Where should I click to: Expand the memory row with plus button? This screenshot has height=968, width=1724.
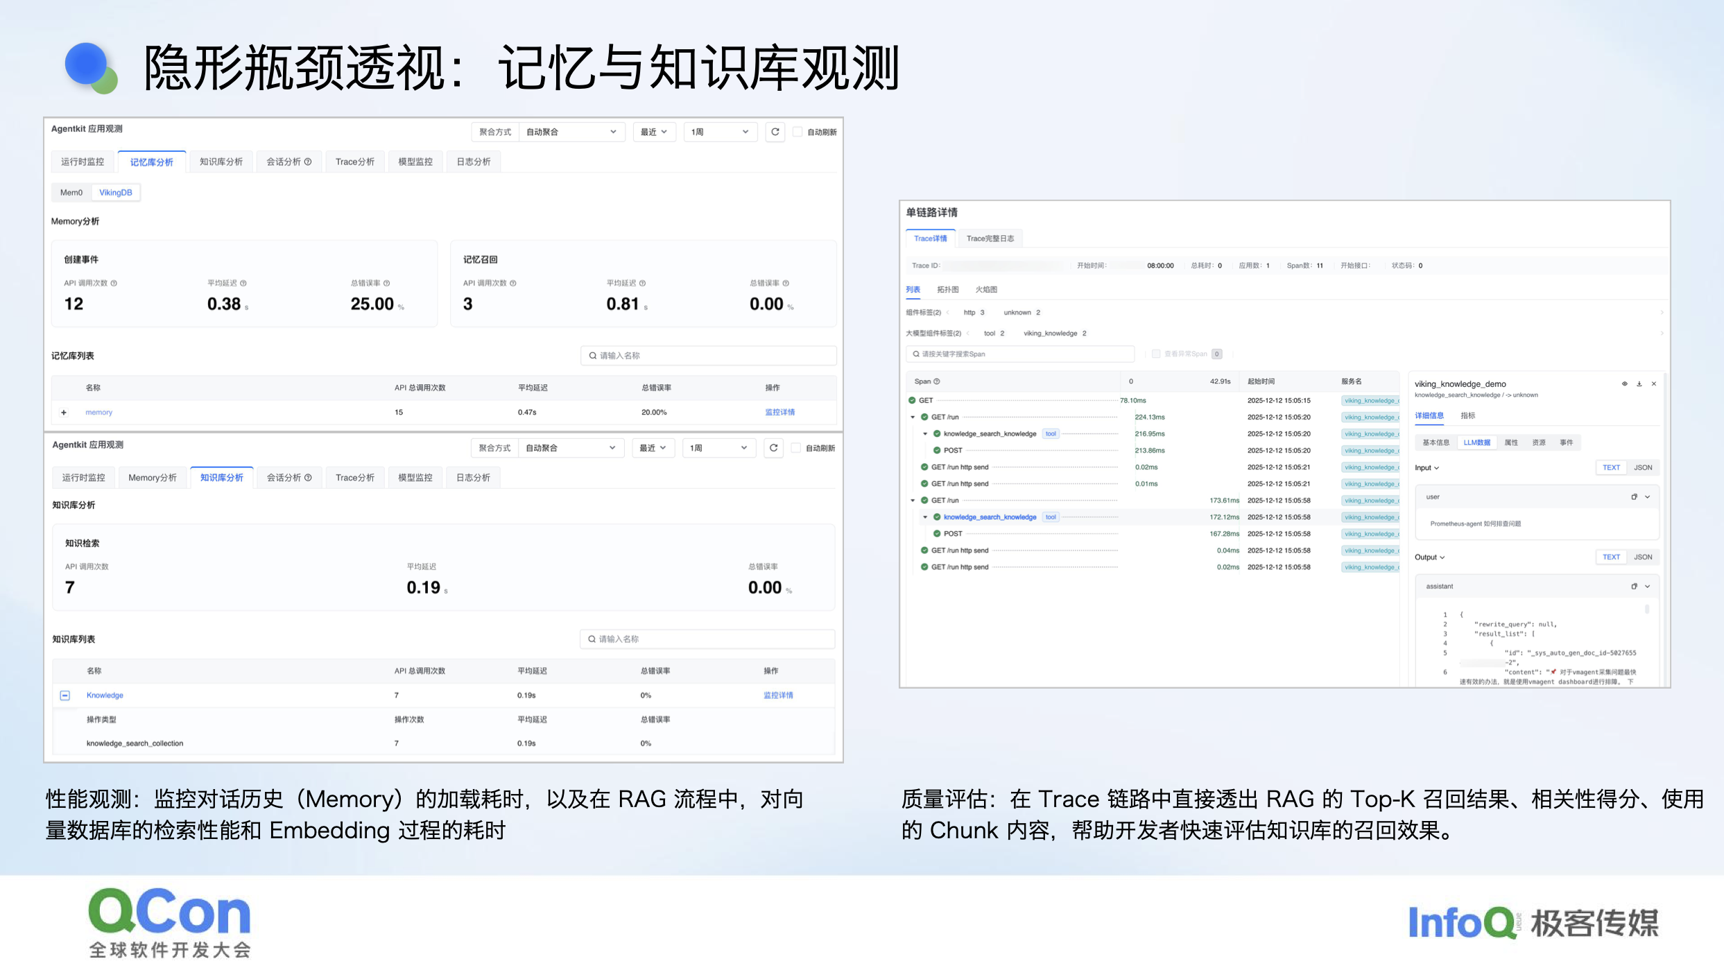(64, 413)
